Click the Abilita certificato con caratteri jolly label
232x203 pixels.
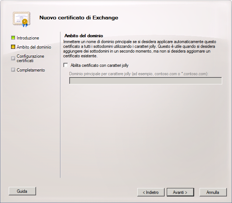99,65
